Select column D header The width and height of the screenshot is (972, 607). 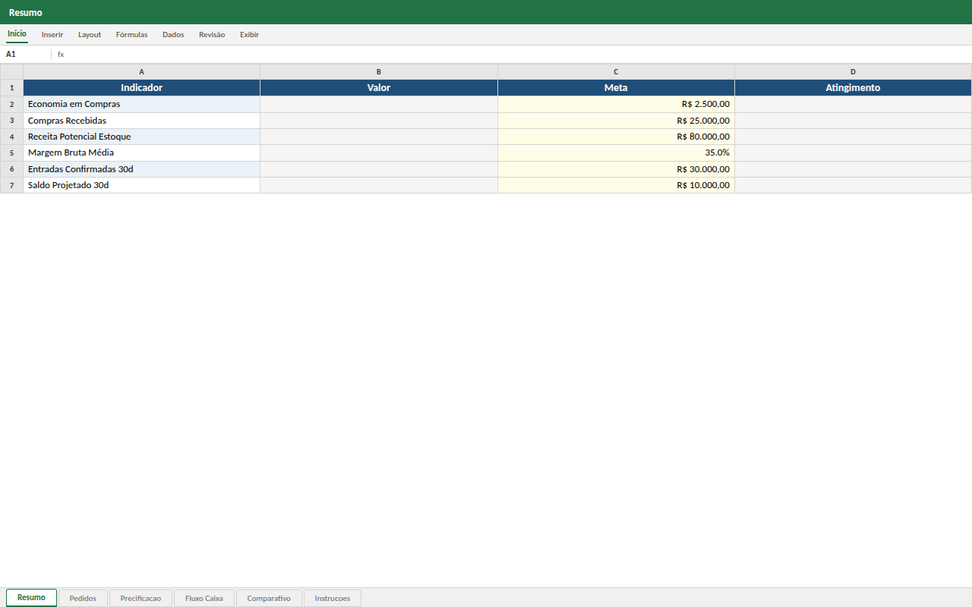tap(853, 72)
